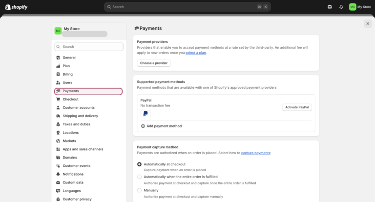This screenshot has height=202, width=375.
Task: Open the My Store account menu
Action: point(360,7)
